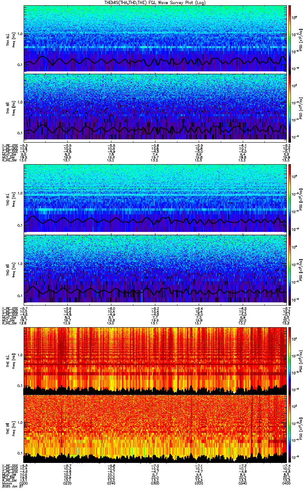Image resolution: width=306 pixels, height=489 pixels.
Task: Click the '1.0' frequency tick on THD B∥ axis
Action: click(x=20, y=263)
